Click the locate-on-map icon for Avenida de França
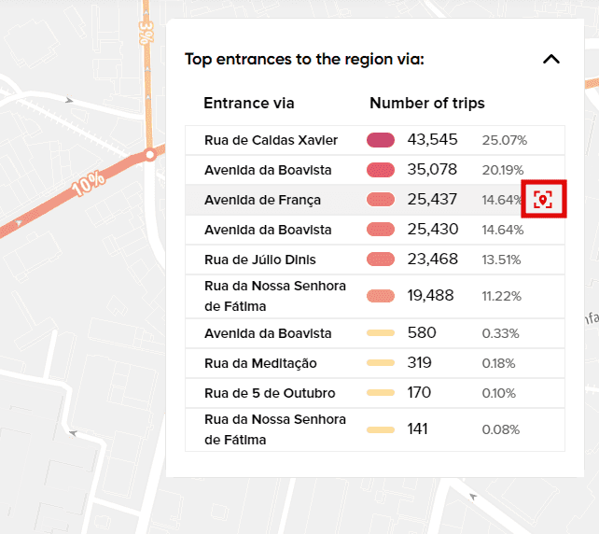 pos(543,199)
